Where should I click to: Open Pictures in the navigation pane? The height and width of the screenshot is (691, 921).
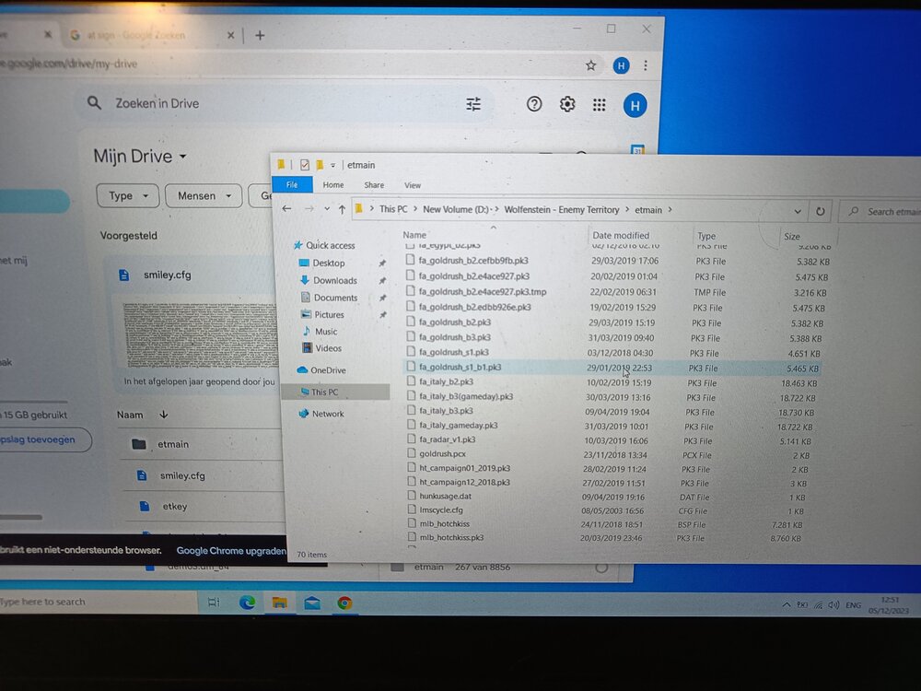[329, 314]
